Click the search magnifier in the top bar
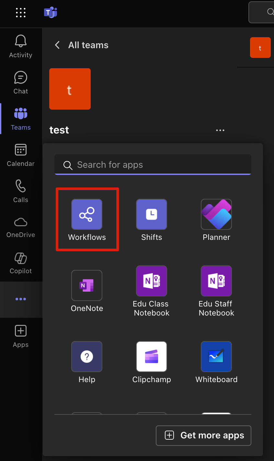The height and width of the screenshot is (461, 274). (x=270, y=12)
